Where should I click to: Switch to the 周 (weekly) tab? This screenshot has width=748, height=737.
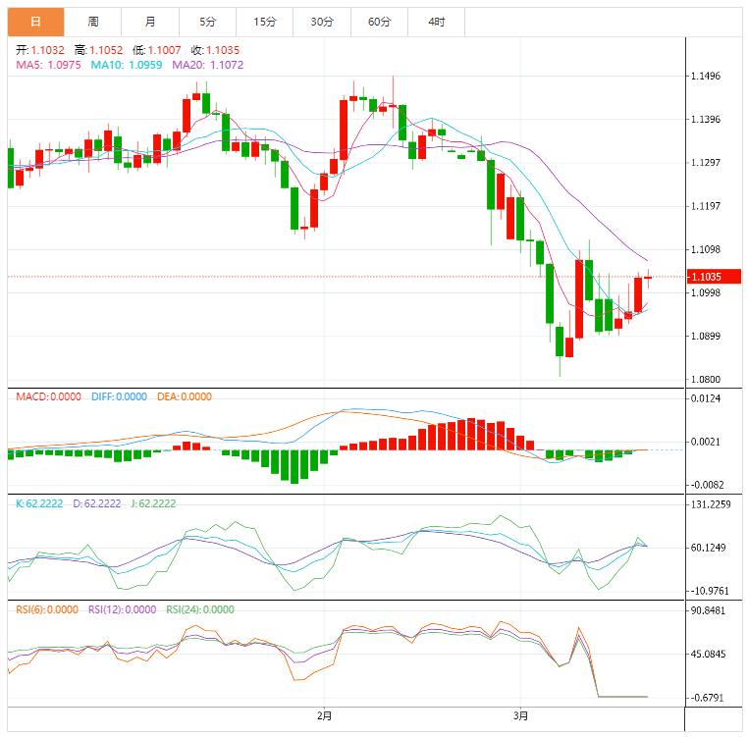coord(92,22)
